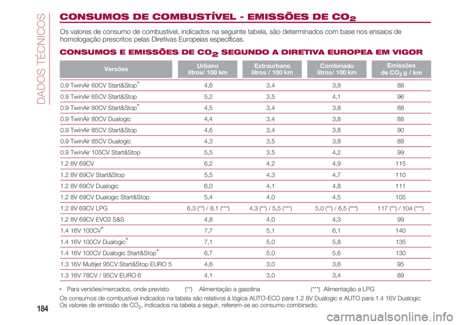Select footnote '(***) Alimentação a LPG'
461x325 pixels.
click(x=342, y=289)
